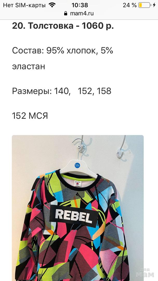
Task: Tap the 152 МСЯ order line
Action: (30, 116)
